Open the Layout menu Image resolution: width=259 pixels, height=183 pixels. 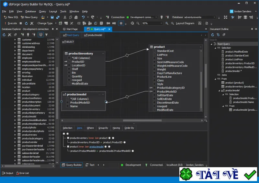click(x=53, y=11)
